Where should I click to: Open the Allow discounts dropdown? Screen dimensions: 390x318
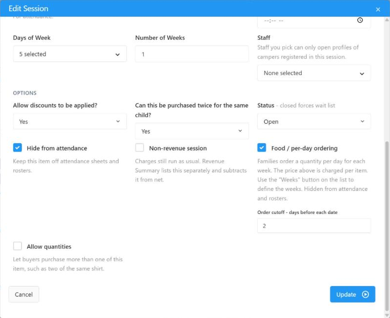70,122
